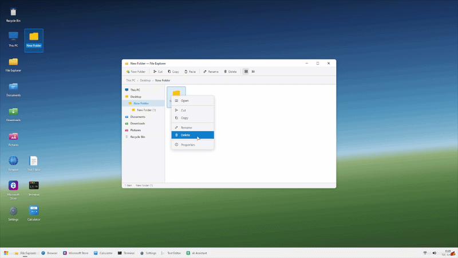The width and height of the screenshot is (458, 258).
Task: Open Microsoft Store from the taskbar
Action: [x=76, y=253]
